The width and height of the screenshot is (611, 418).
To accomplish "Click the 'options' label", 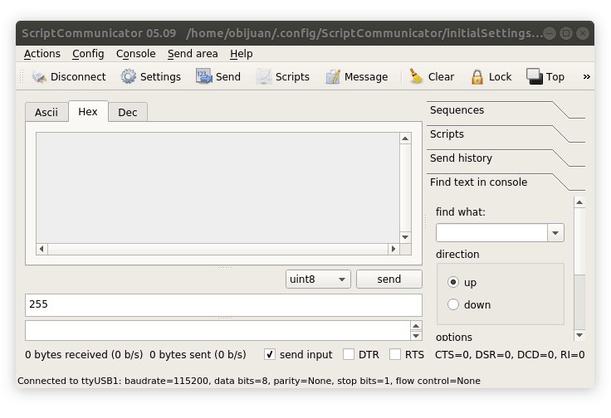I will [454, 337].
